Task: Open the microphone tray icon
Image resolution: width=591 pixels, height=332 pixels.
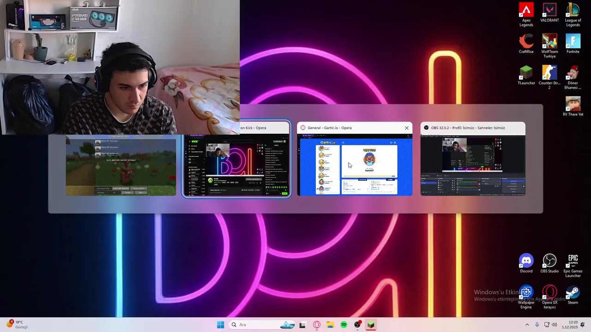Action: coord(537,325)
